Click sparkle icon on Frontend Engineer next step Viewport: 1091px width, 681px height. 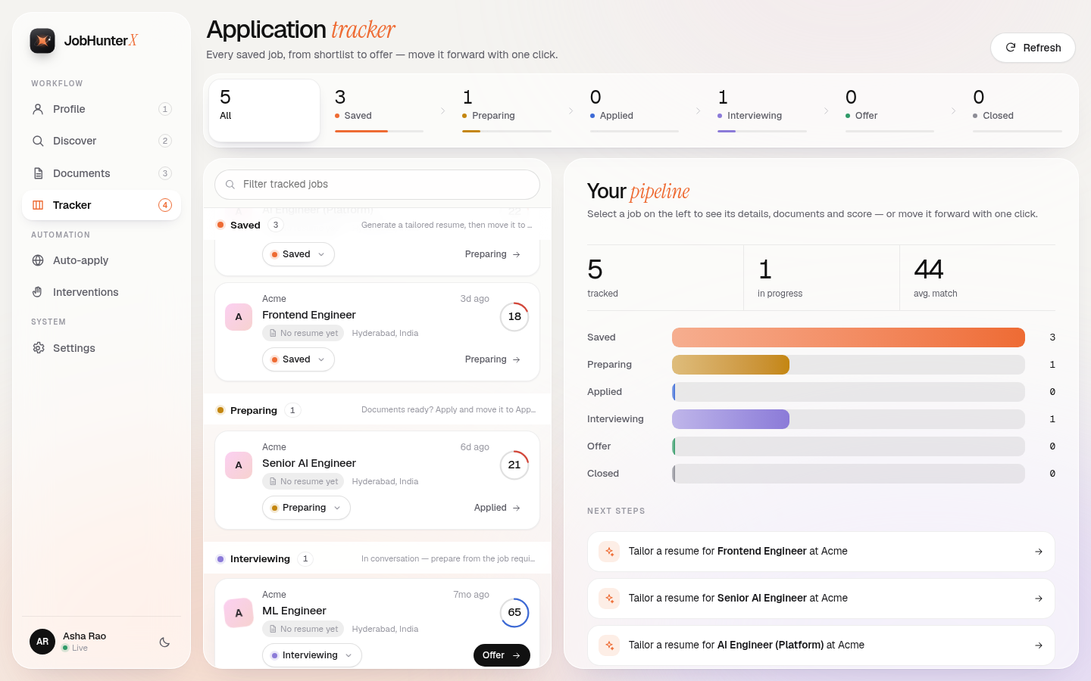pos(609,552)
